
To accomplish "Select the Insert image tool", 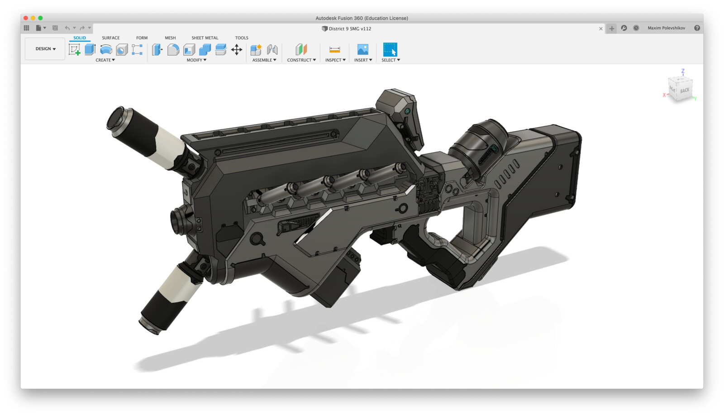I will (x=363, y=49).
